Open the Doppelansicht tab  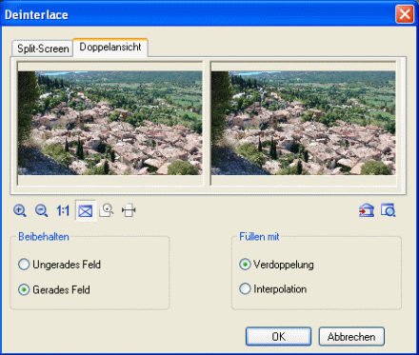coord(110,48)
